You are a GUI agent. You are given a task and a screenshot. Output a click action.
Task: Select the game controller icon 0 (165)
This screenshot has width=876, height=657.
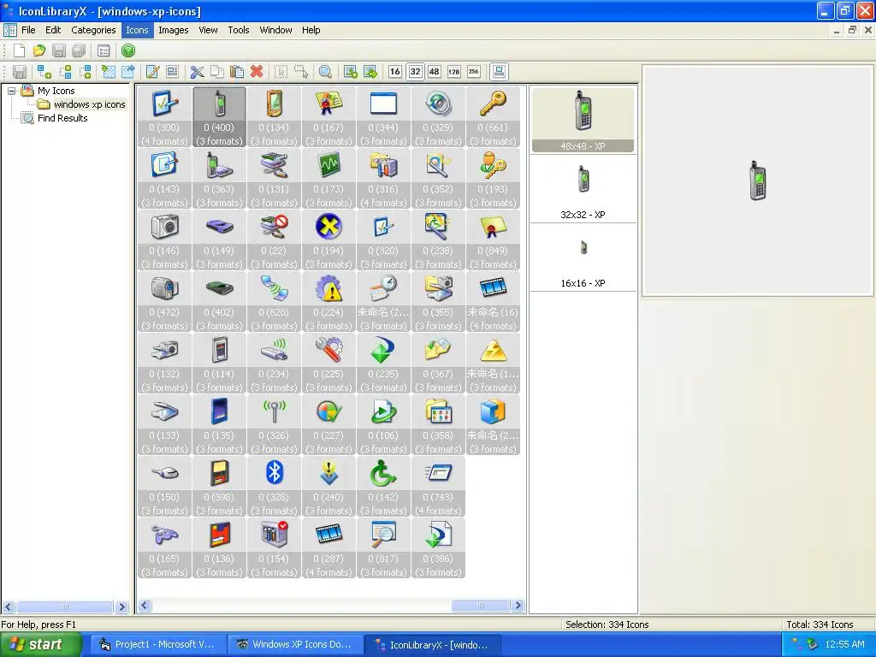click(164, 547)
